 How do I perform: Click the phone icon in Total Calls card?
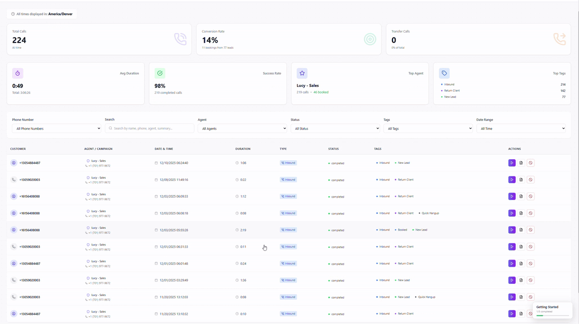coord(180,39)
